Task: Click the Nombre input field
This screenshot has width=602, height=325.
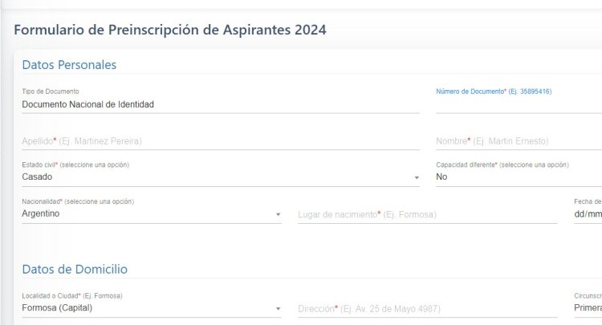Action: pos(518,141)
